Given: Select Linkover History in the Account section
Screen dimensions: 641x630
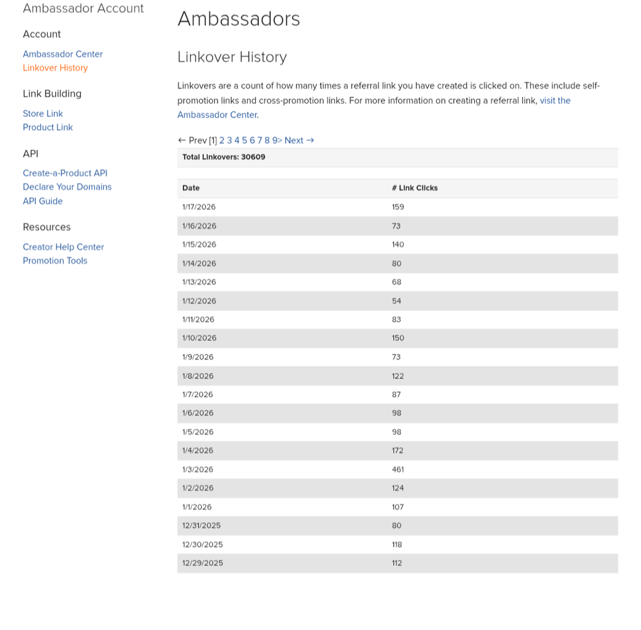Looking at the screenshot, I should (x=55, y=68).
